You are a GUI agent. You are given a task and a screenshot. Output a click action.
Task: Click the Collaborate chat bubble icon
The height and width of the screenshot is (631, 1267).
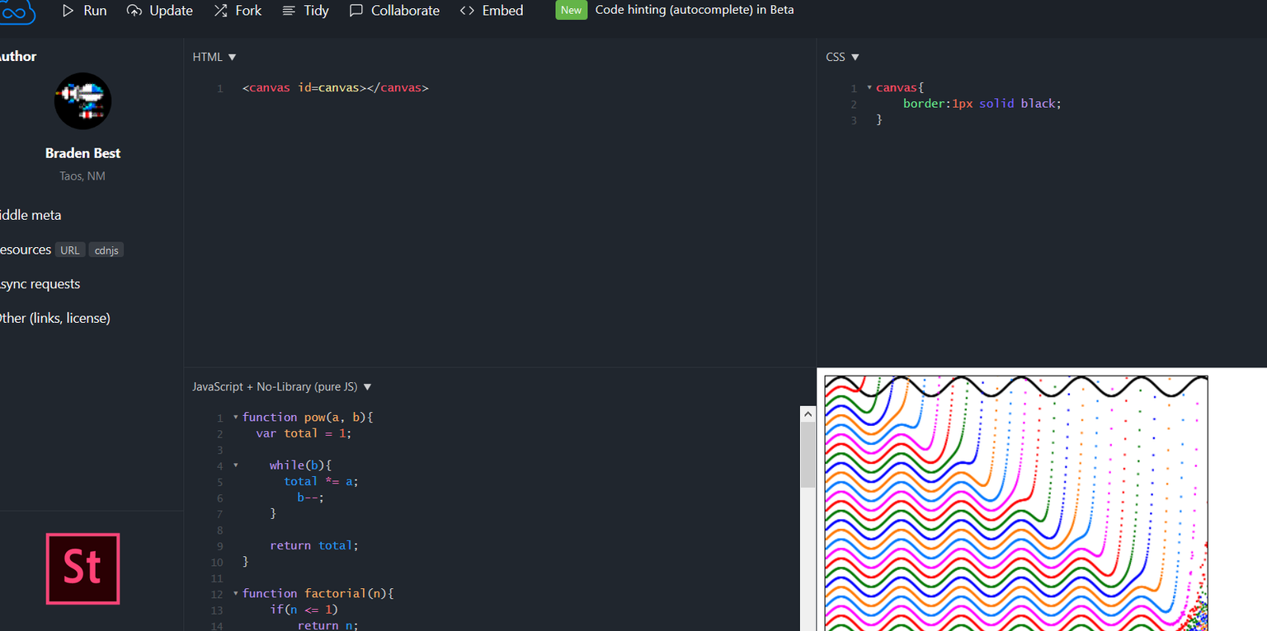click(356, 11)
